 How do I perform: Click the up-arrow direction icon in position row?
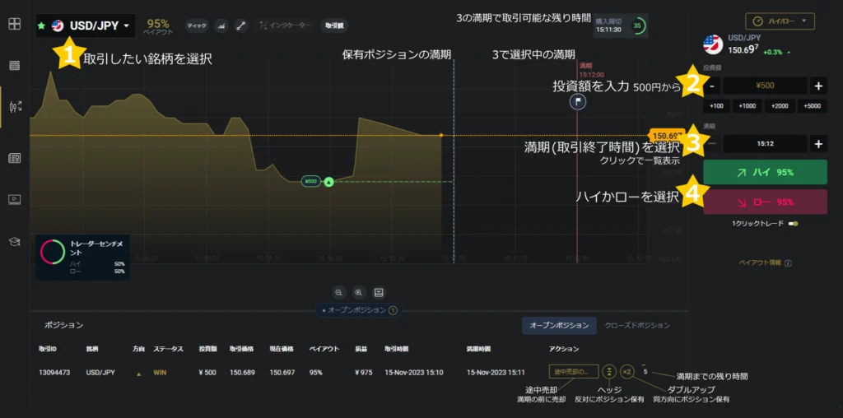[x=138, y=372]
